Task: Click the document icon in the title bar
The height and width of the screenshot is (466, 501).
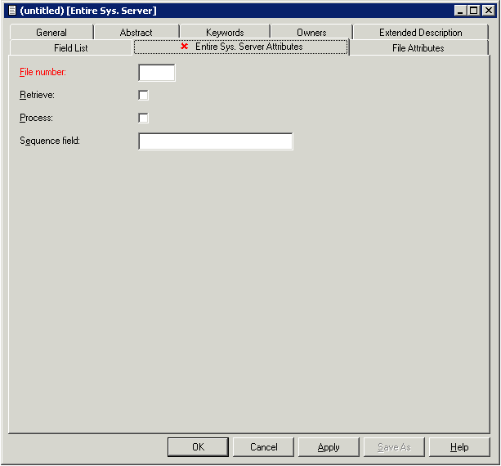Action: click(x=12, y=11)
